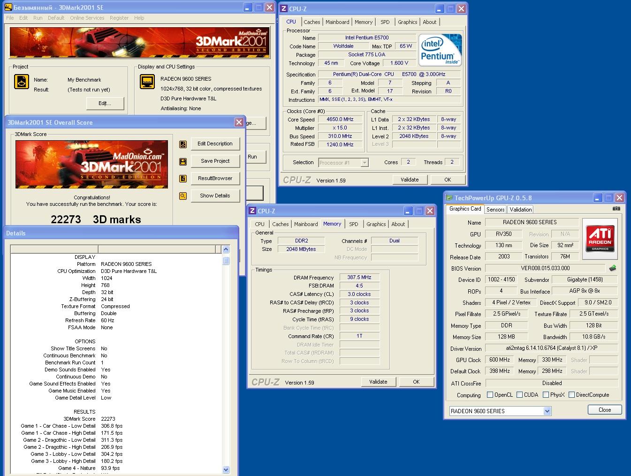Click the 'Game 4 - Nature' result row
The image size is (631, 476).
(x=116, y=468)
